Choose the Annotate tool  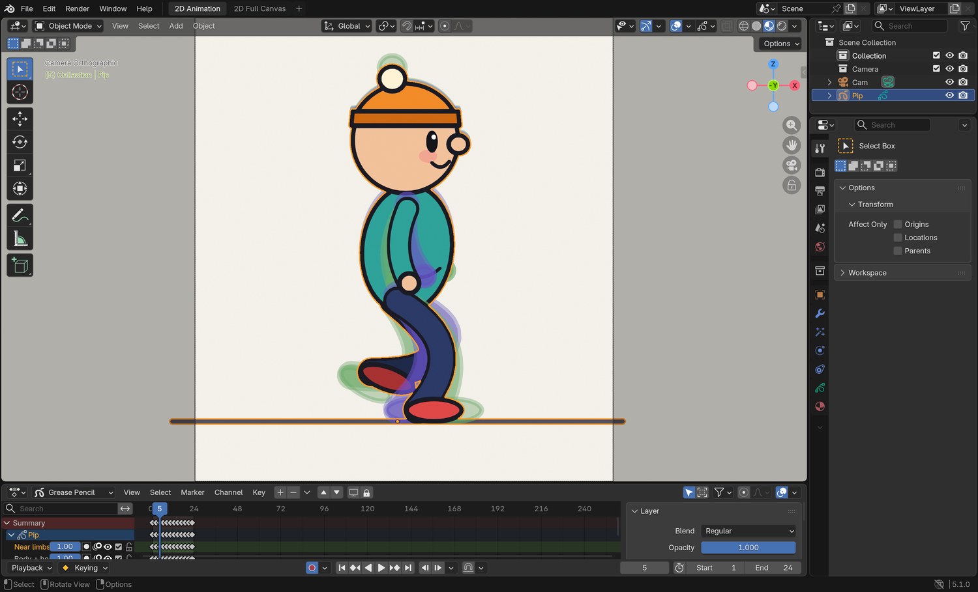(20, 216)
